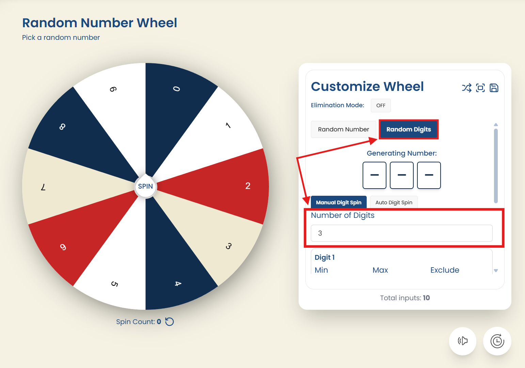The image size is (525, 368).
Task: Switch to Auto Digit Spin mode
Action: coord(394,202)
